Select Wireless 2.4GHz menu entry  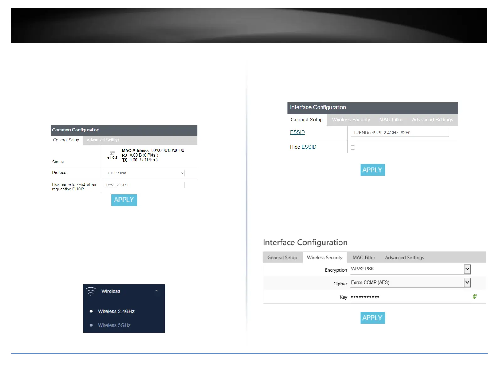(116, 311)
